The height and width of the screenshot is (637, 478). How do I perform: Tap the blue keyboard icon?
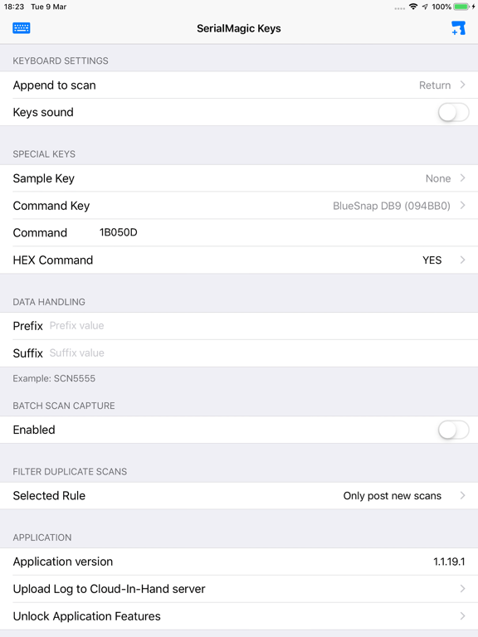coord(21,28)
